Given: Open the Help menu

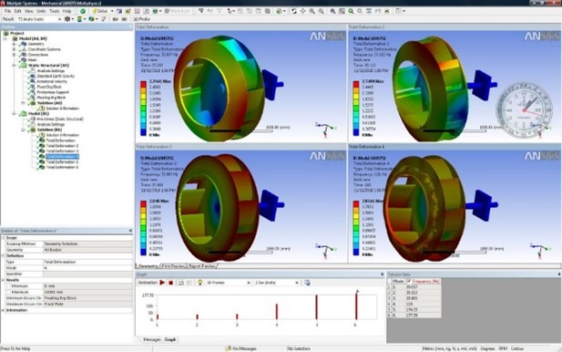Looking at the screenshot, I should 67,11.
